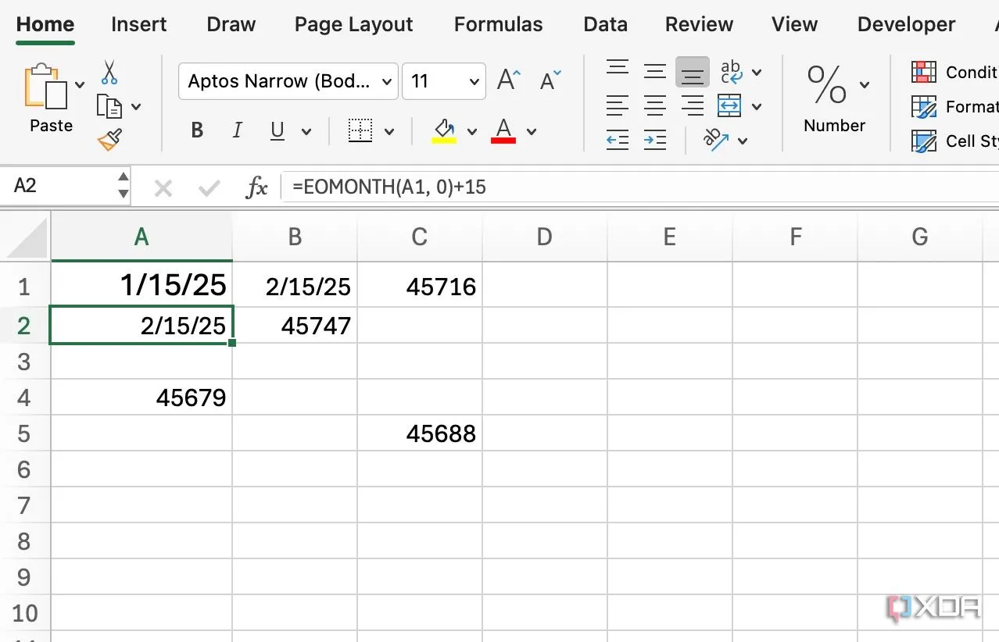
Task: Click the Decrease Font Size icon
Action: point(550,80)
